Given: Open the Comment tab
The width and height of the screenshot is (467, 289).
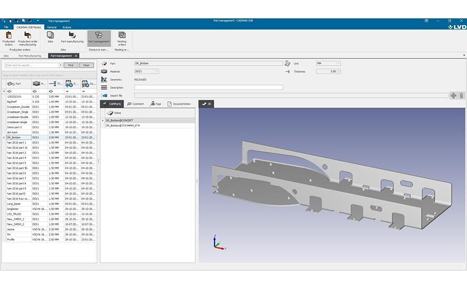Looking at the screenshot, I should click(x=136, y=104).
